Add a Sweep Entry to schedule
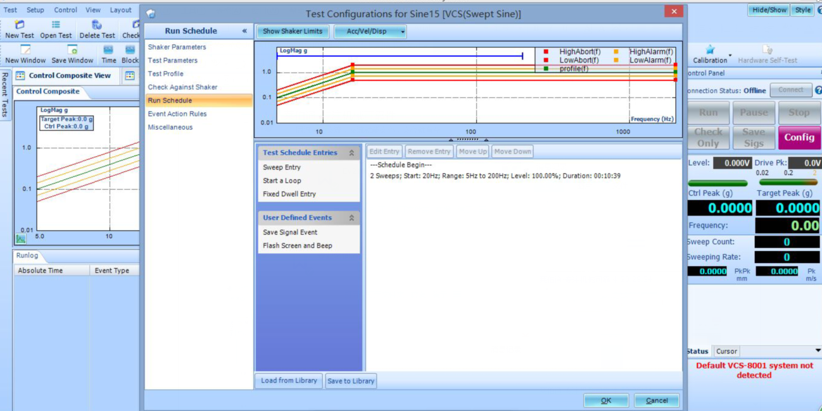822x411 pixels. pyautogui.click(x=282, y=168)
